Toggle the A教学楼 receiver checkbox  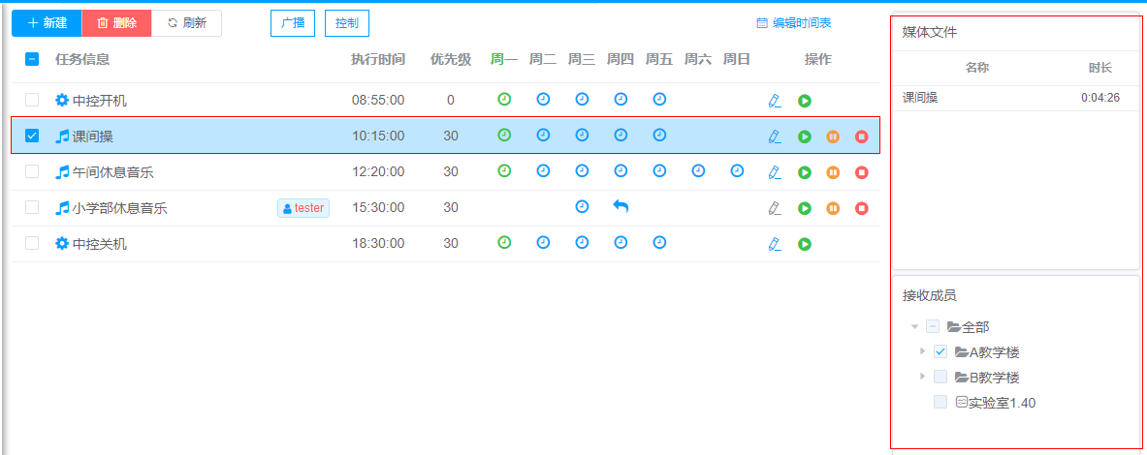coord(940,351)
